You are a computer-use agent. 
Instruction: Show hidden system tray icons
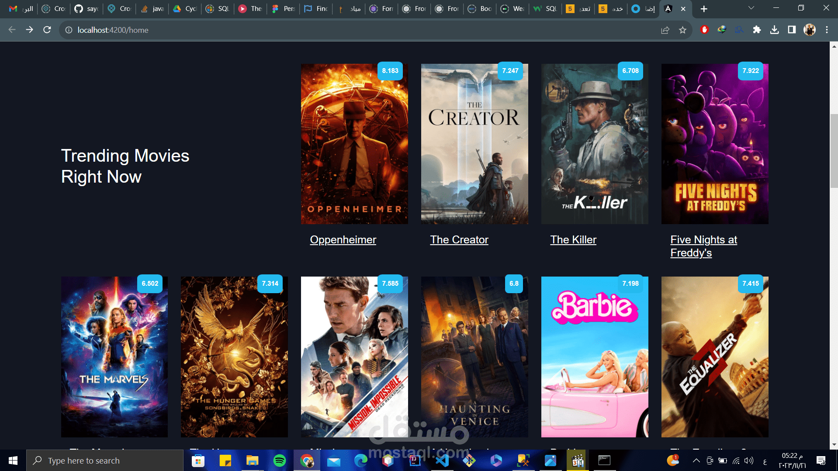(x=696, y=461)
